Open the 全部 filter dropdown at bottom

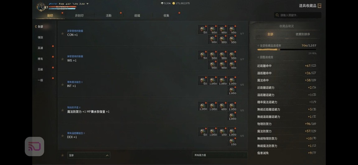(x=89, y=155)
